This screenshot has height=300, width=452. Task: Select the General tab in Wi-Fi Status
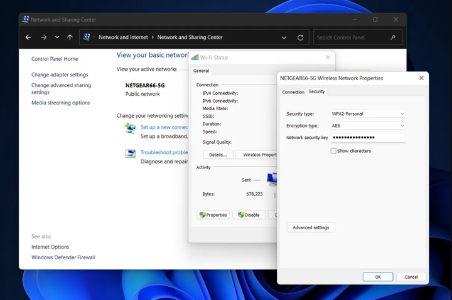pyautogui.click(x=201, y=71)
